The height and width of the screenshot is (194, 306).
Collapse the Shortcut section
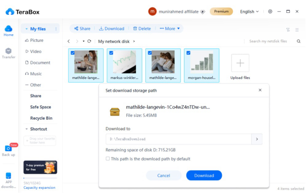27,129
